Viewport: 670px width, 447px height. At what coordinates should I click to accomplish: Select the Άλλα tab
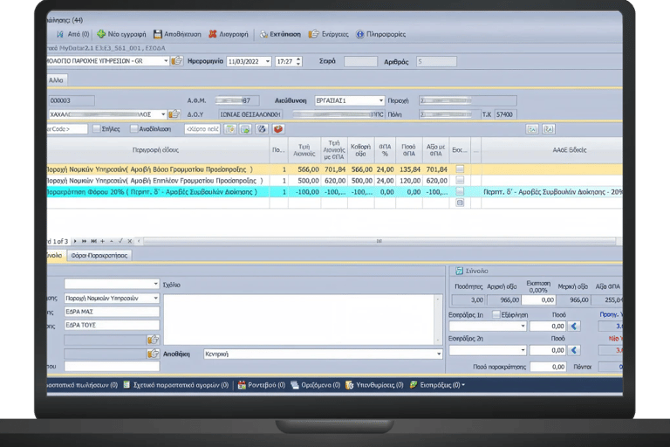tap(54, 79)
